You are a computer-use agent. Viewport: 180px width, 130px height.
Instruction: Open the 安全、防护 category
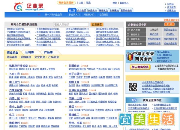click(x=16, y=107)
